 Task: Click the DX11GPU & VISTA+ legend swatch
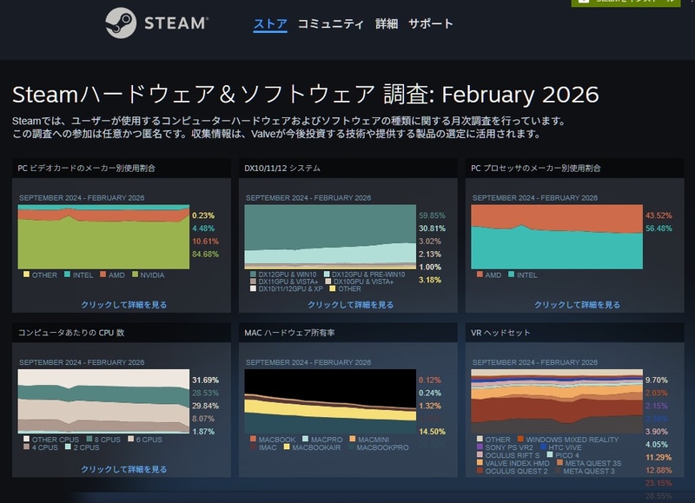click(x=253, y=281)
